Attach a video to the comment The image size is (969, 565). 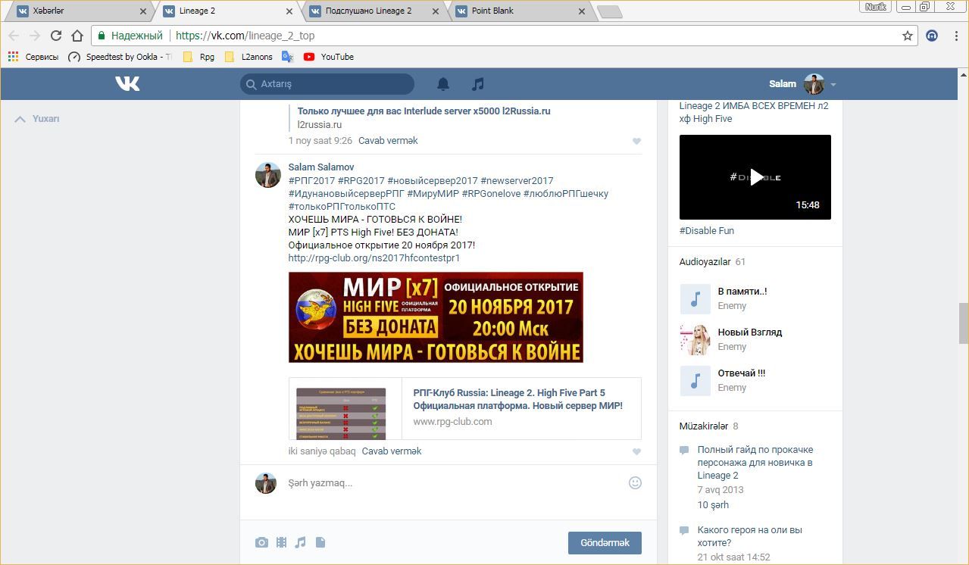tap(281, 542)
